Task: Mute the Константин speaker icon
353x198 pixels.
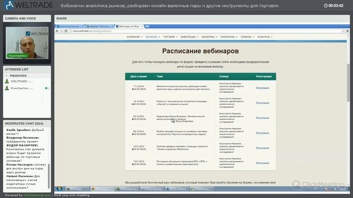Action: coord(46,88)
